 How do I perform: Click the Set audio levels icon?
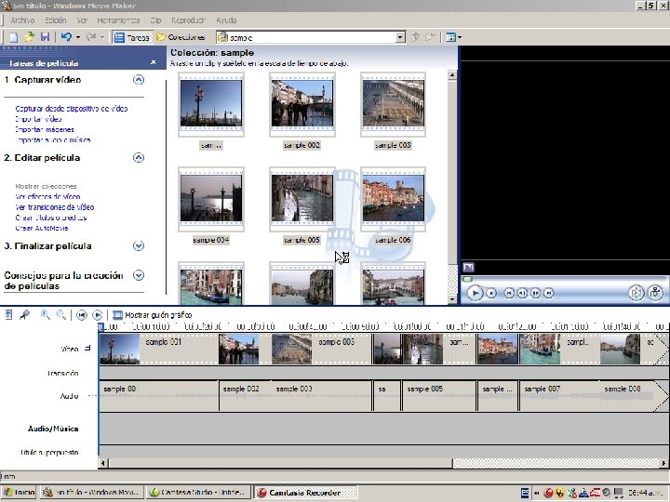click(x=9, y=315)
